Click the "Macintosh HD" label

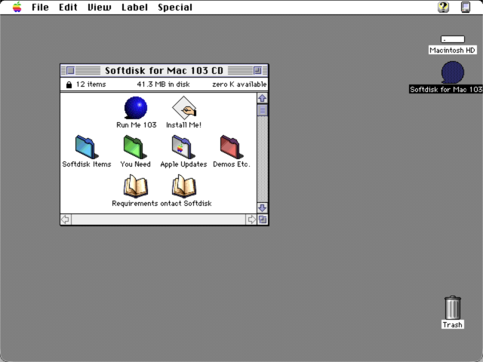coord(453,51)
